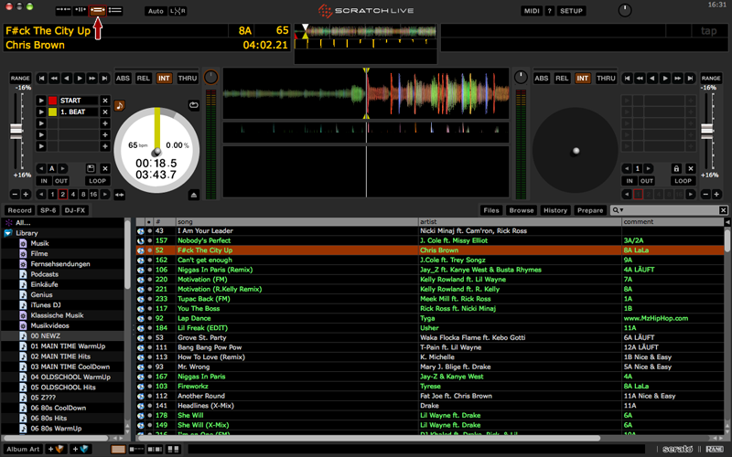This screenshot has height=457, width=732.
Task: Click the musical note key lock icon
Action: [119, 106]
